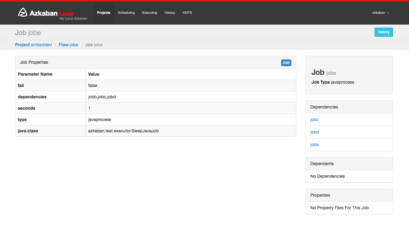
Task: Click the Azkaban logo icon
Action: pyautogui.click(x=23, y=12)
